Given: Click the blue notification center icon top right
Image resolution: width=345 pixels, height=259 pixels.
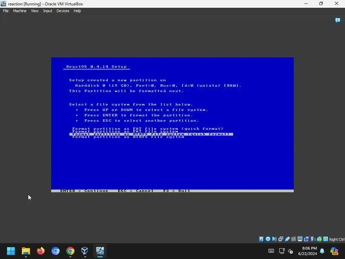Looking at the screenshot, I should click(338, 20).
